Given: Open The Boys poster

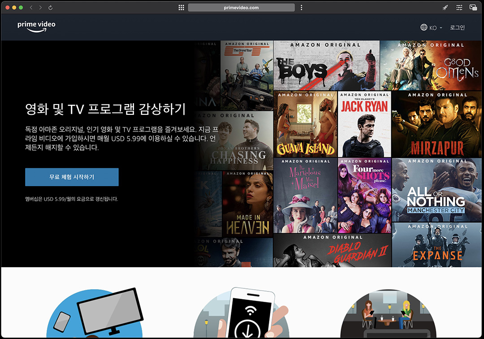Looking at the screenshot, I should click(x=327, y=65).
